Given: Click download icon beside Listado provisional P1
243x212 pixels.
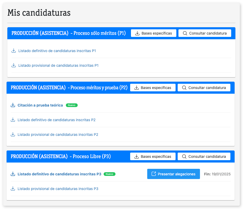Looking at the screenshot, I should 14,65.
